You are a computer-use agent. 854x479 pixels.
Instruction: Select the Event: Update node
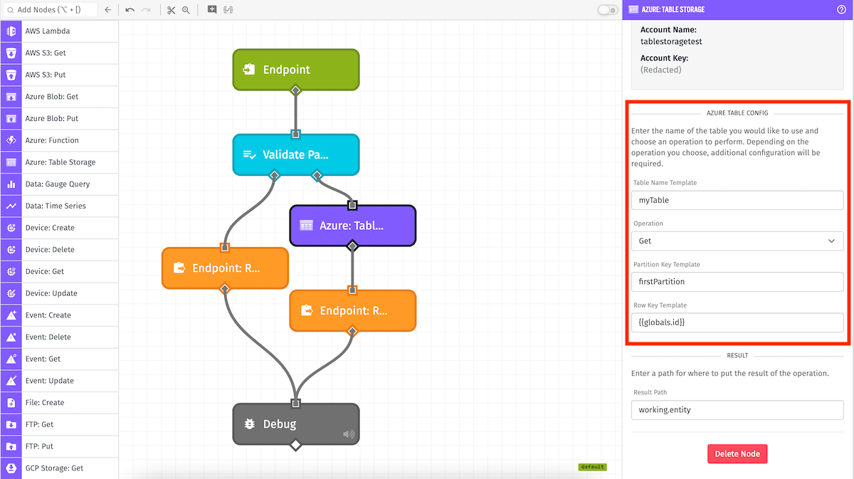click(x=59, y=380)
